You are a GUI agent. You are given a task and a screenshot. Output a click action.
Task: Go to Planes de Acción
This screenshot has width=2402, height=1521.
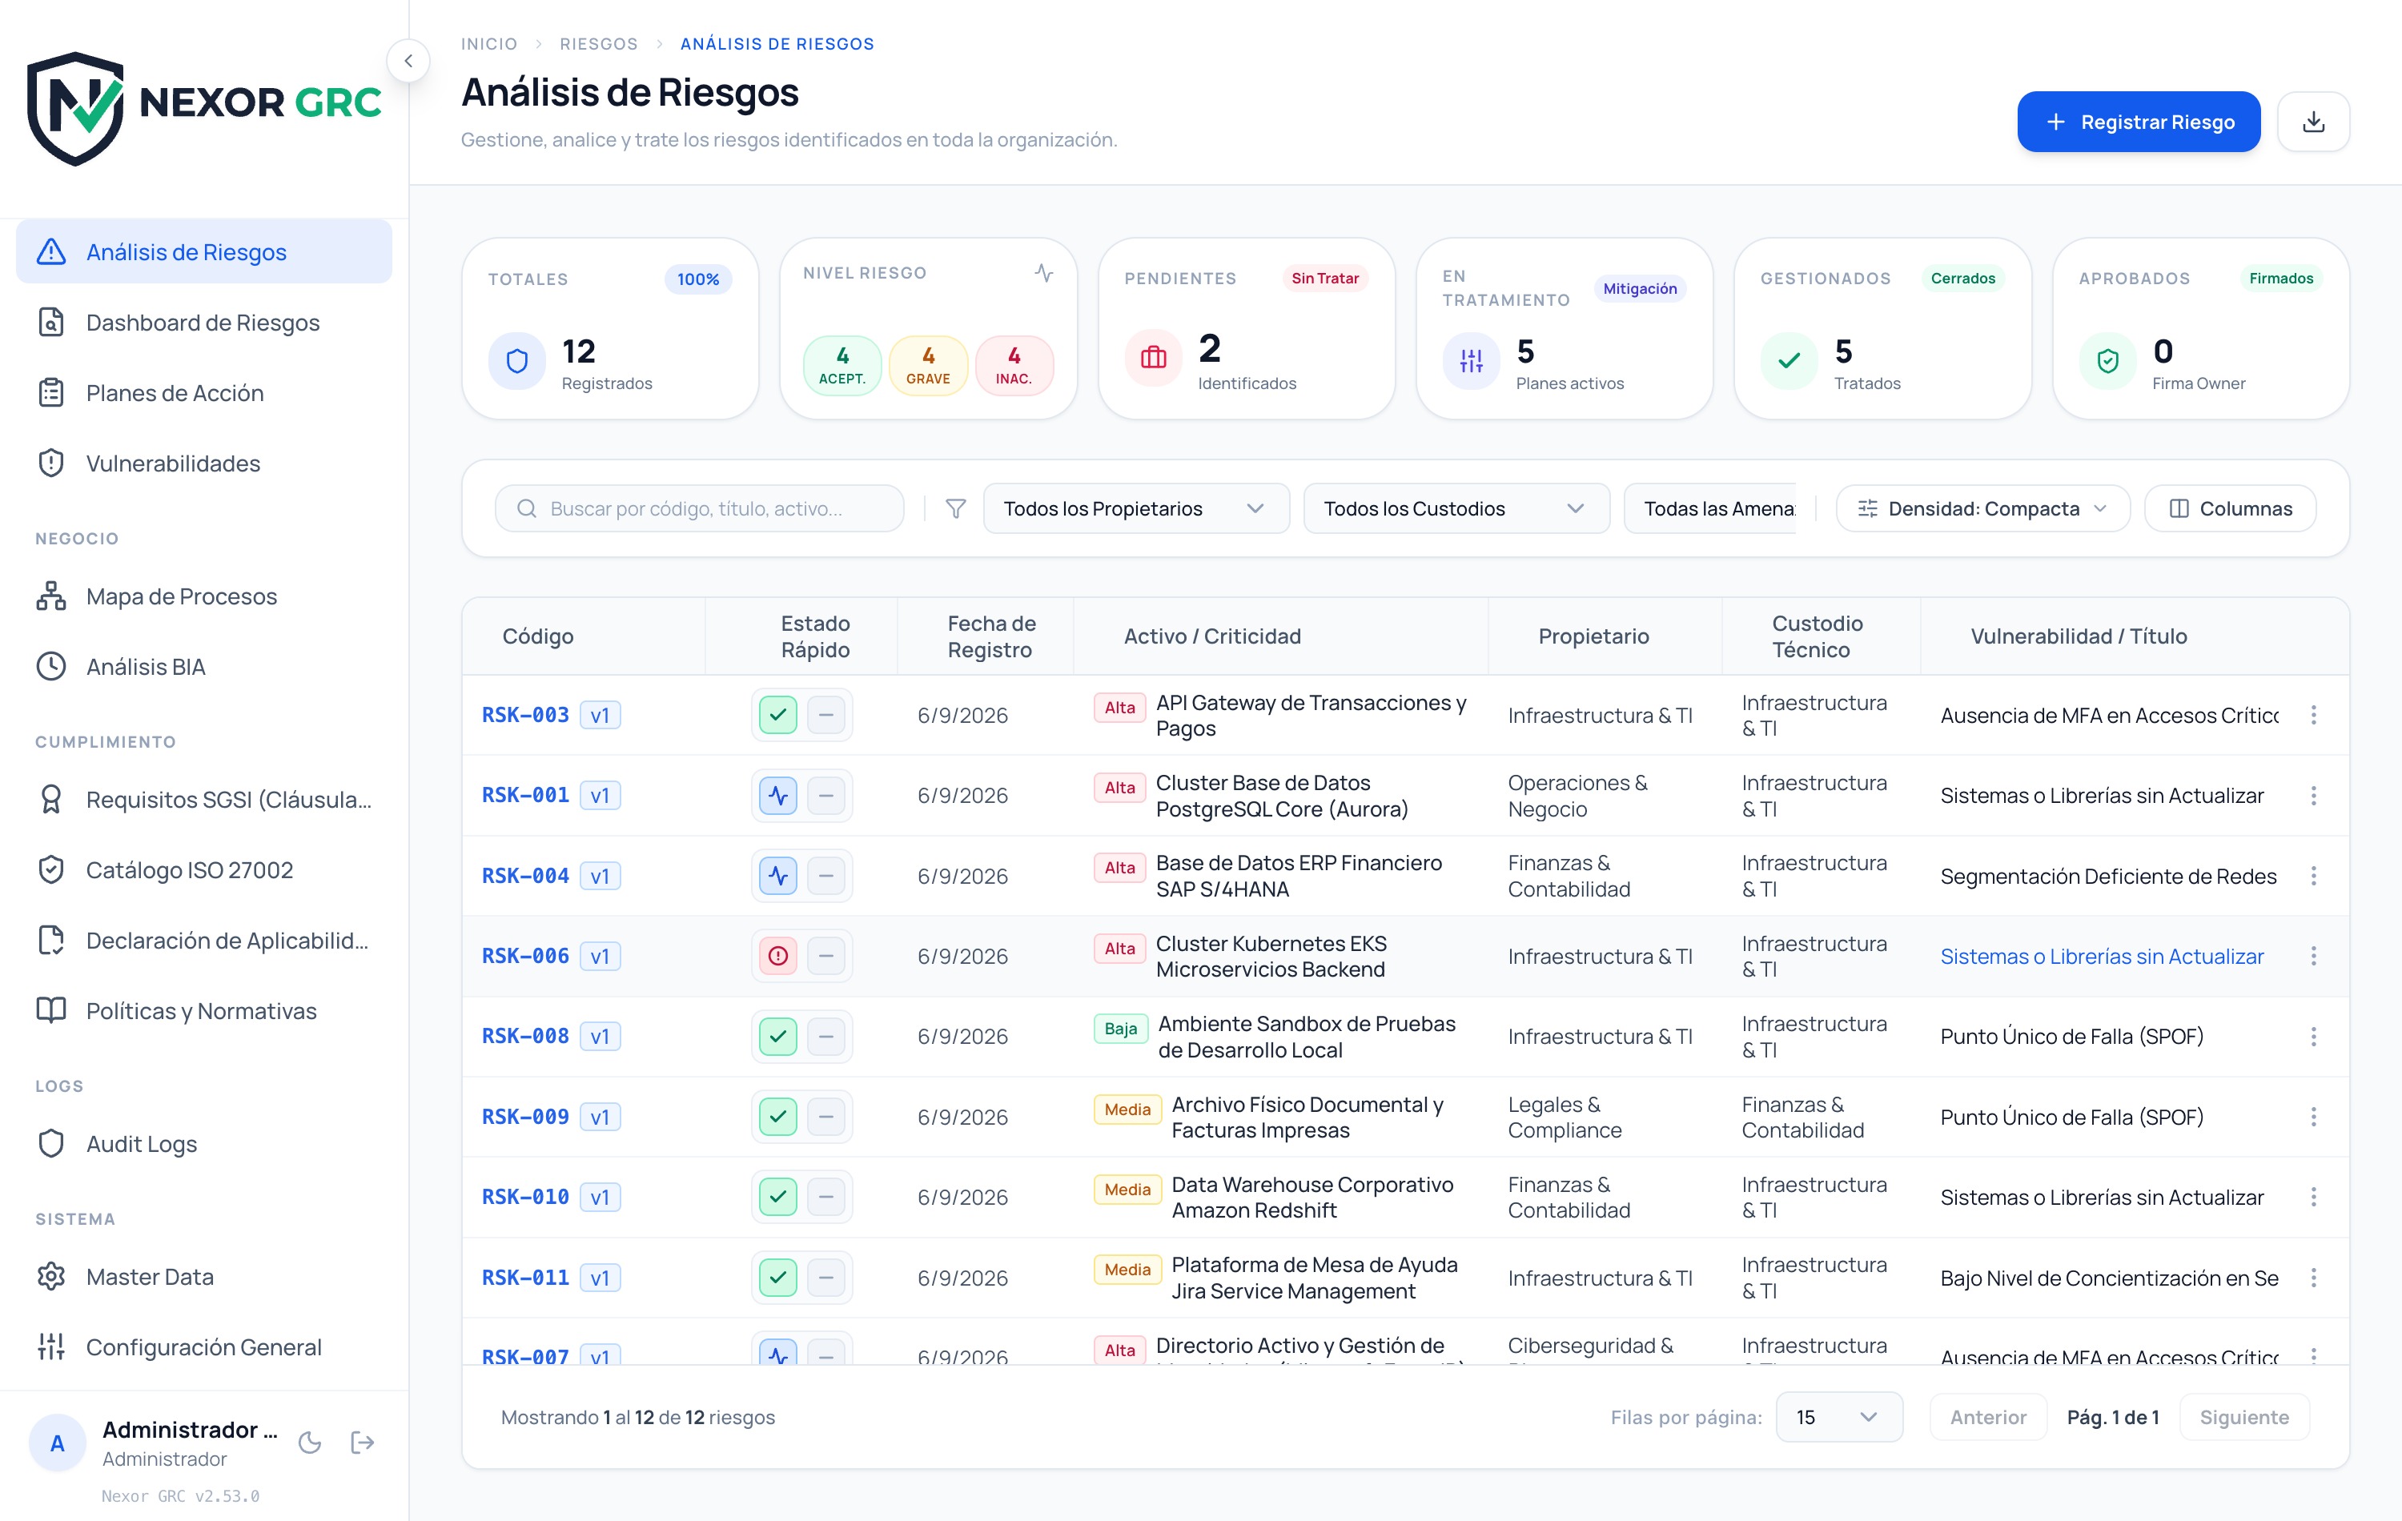[x=203, y=393]
